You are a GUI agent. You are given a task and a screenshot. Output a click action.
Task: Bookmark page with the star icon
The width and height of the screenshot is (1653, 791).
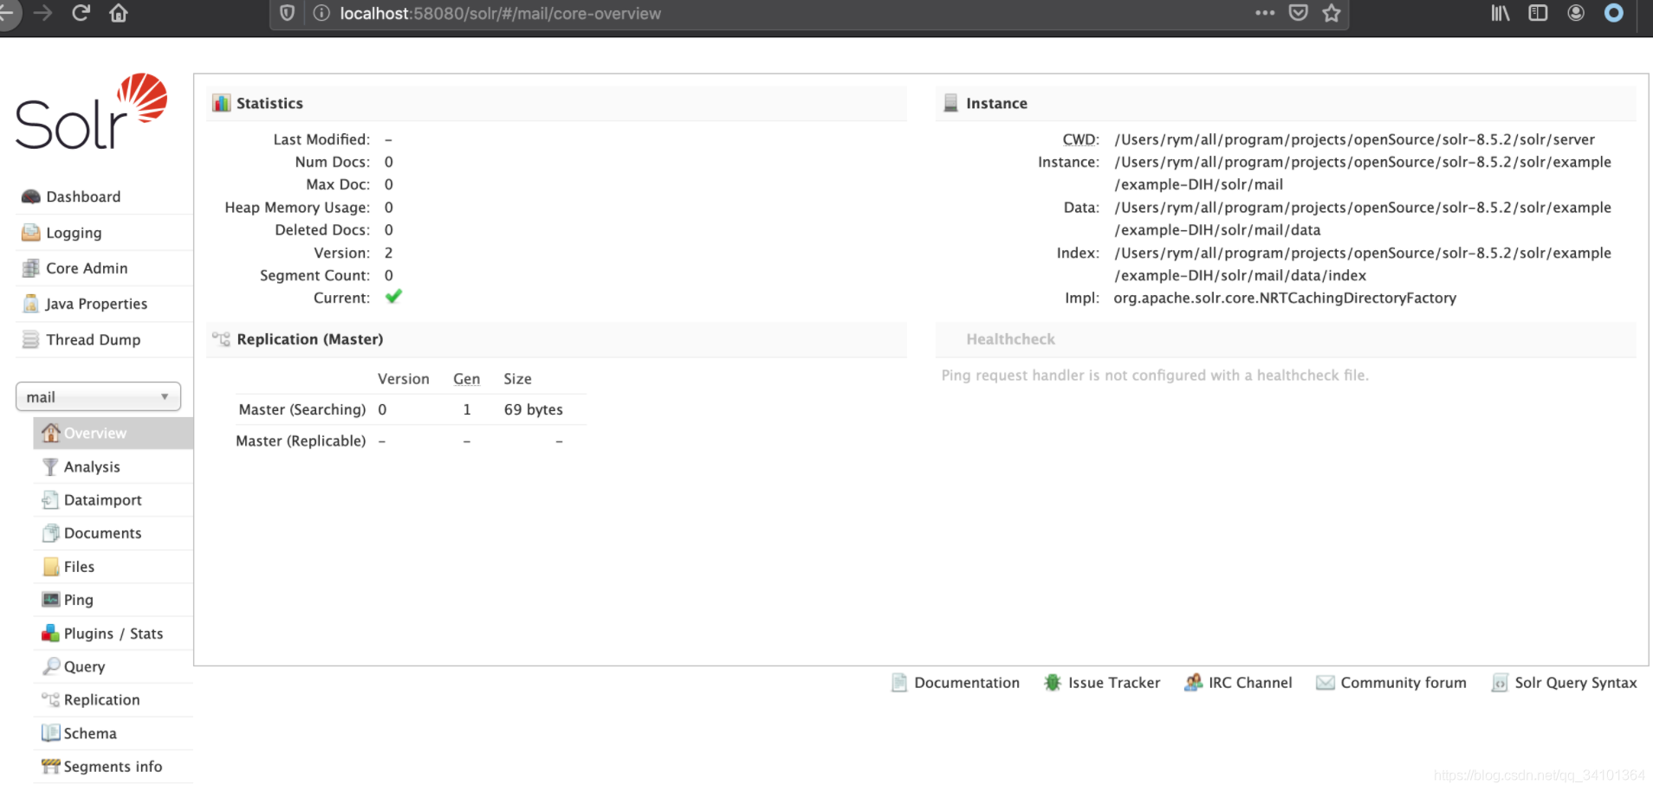pyautogui.click(x=1332, y=13)
